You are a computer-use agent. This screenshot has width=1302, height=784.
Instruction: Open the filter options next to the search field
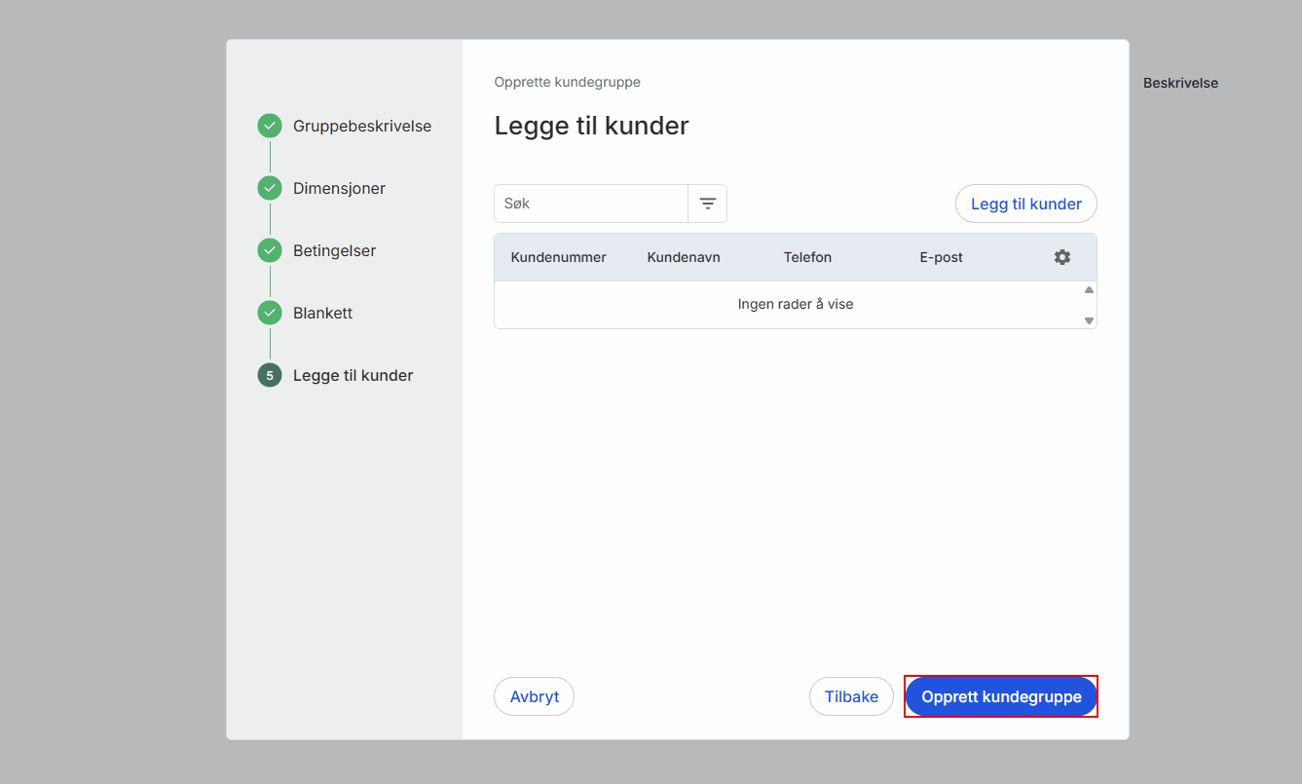pyautogui.click(x=707, y=203)
